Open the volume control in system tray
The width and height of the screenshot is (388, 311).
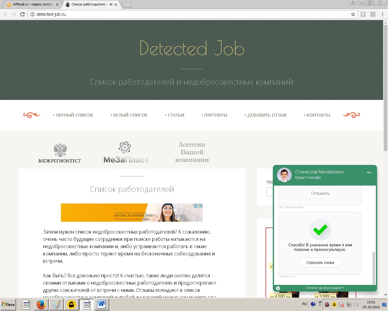click(x=356, y=305)
